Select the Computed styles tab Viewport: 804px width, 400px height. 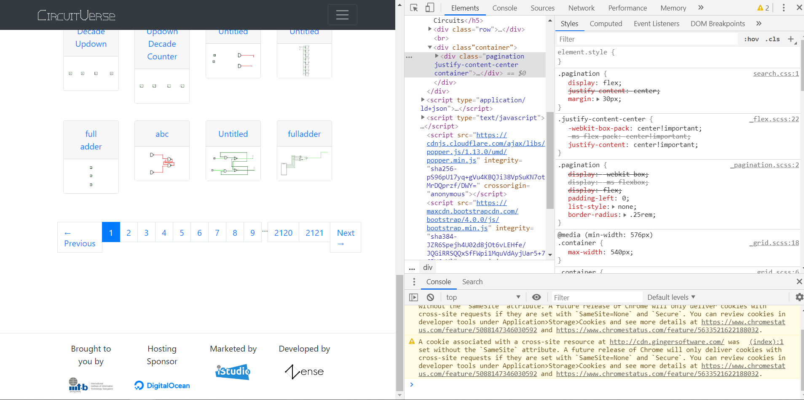point(606,24)
